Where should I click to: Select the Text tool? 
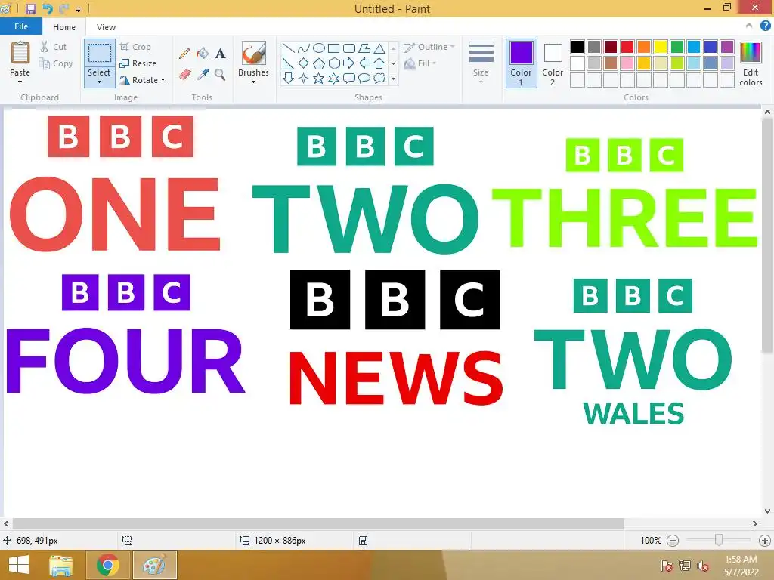tap(220, 54)
